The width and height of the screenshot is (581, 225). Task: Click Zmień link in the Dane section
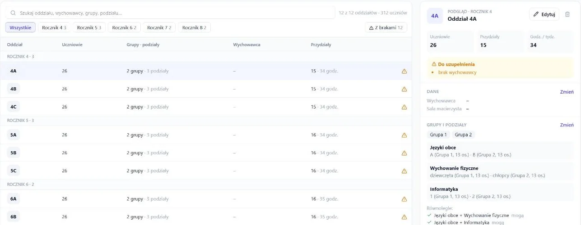pyautogui.click(x=567, y=92)
